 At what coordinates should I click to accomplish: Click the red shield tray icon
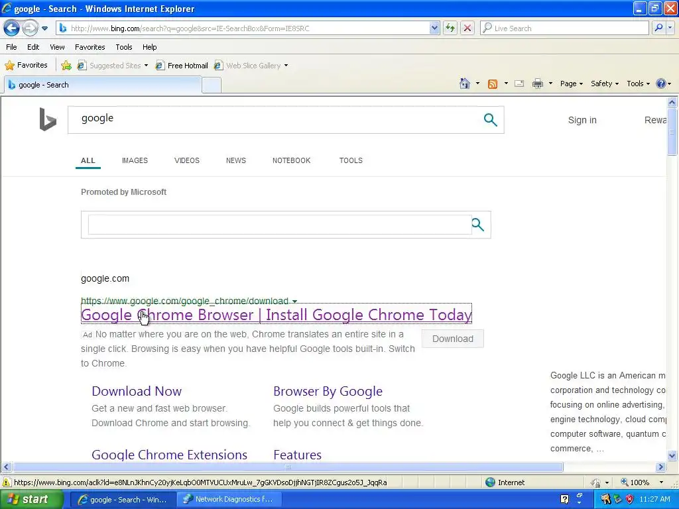(x=630, y=499)
